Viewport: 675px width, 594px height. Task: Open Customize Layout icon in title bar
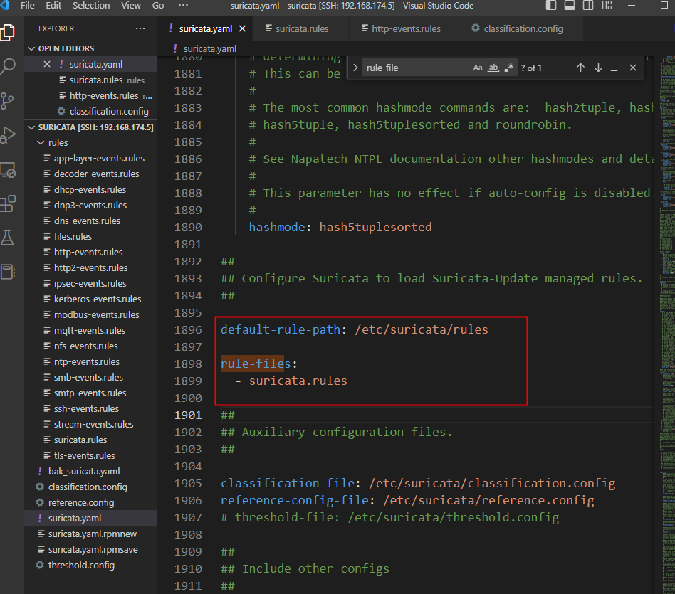[x=607, y=6]
